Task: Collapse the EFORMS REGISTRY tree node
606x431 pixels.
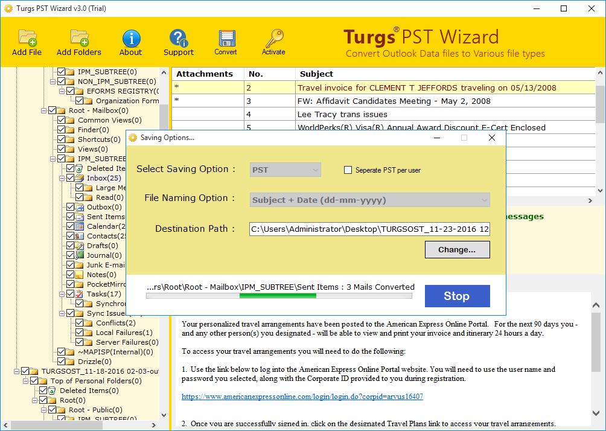Action: [62, 92]
